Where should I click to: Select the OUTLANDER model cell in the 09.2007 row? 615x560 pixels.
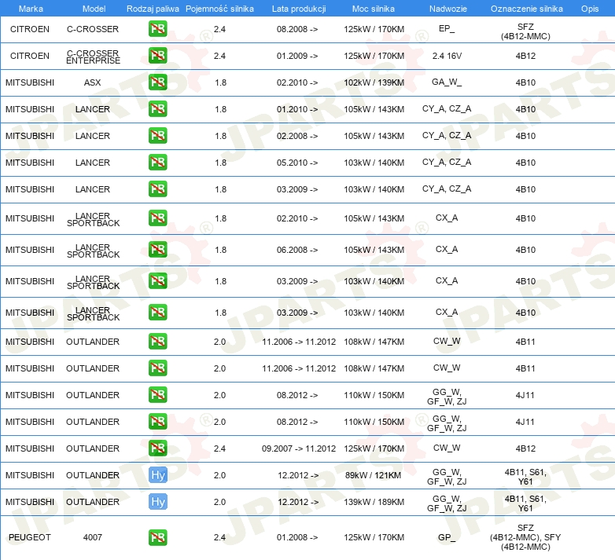point(93,448)
